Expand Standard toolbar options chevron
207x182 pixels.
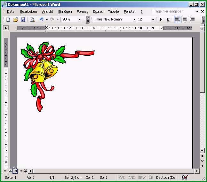[x=88, y=20]
